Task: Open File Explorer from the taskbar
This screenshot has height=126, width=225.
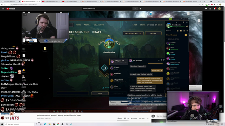Action: [50, 124]
